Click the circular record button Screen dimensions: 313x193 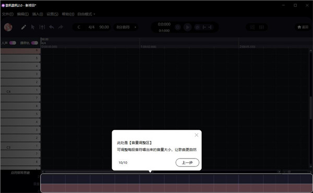point(178,27)
